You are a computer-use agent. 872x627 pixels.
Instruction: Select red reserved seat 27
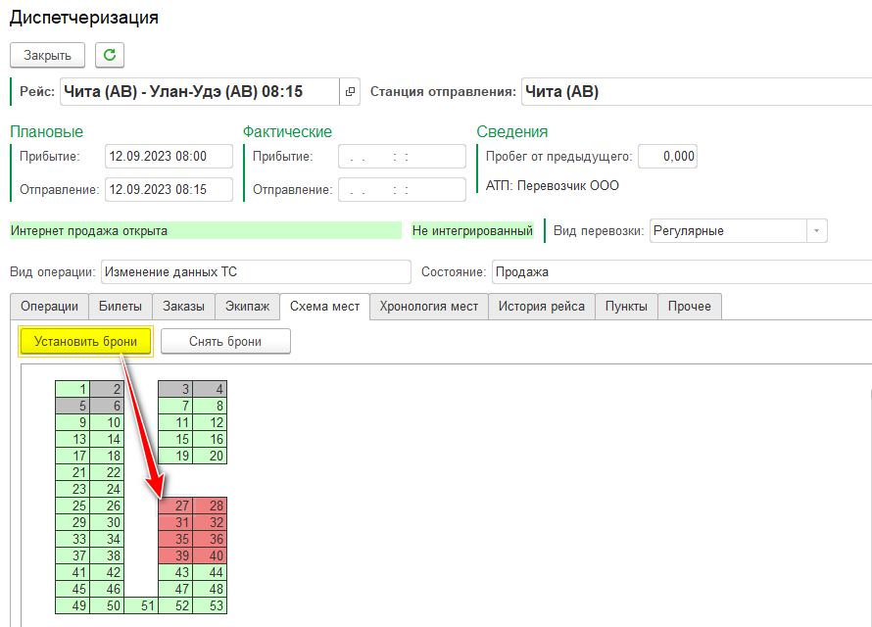tap(175, 506)
